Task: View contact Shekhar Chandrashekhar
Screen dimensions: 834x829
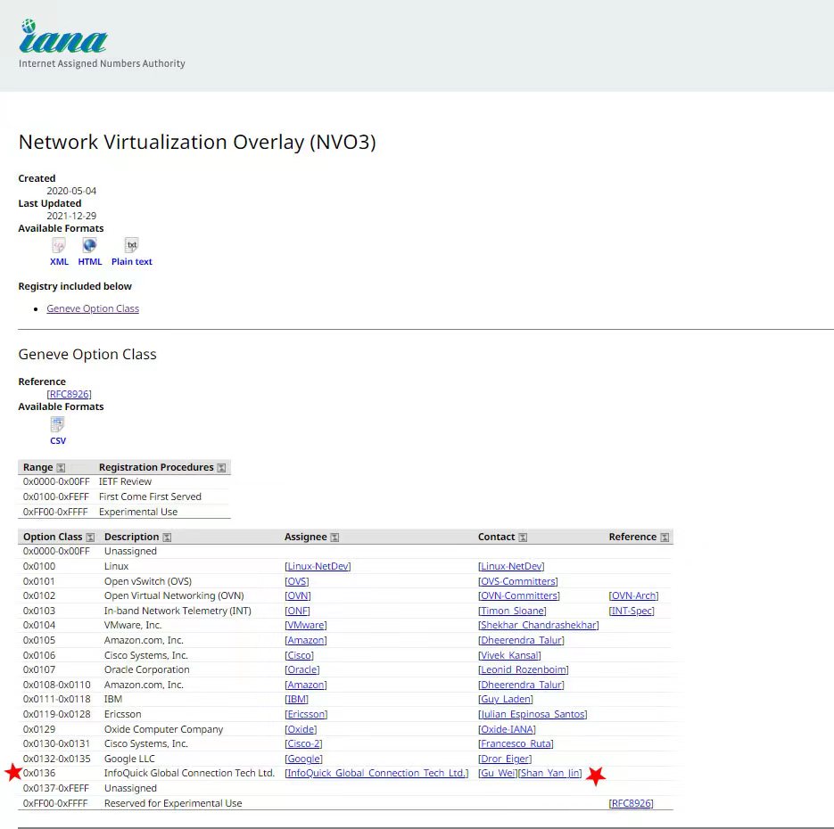Action: pyautogui.click(x=539, y=625)
